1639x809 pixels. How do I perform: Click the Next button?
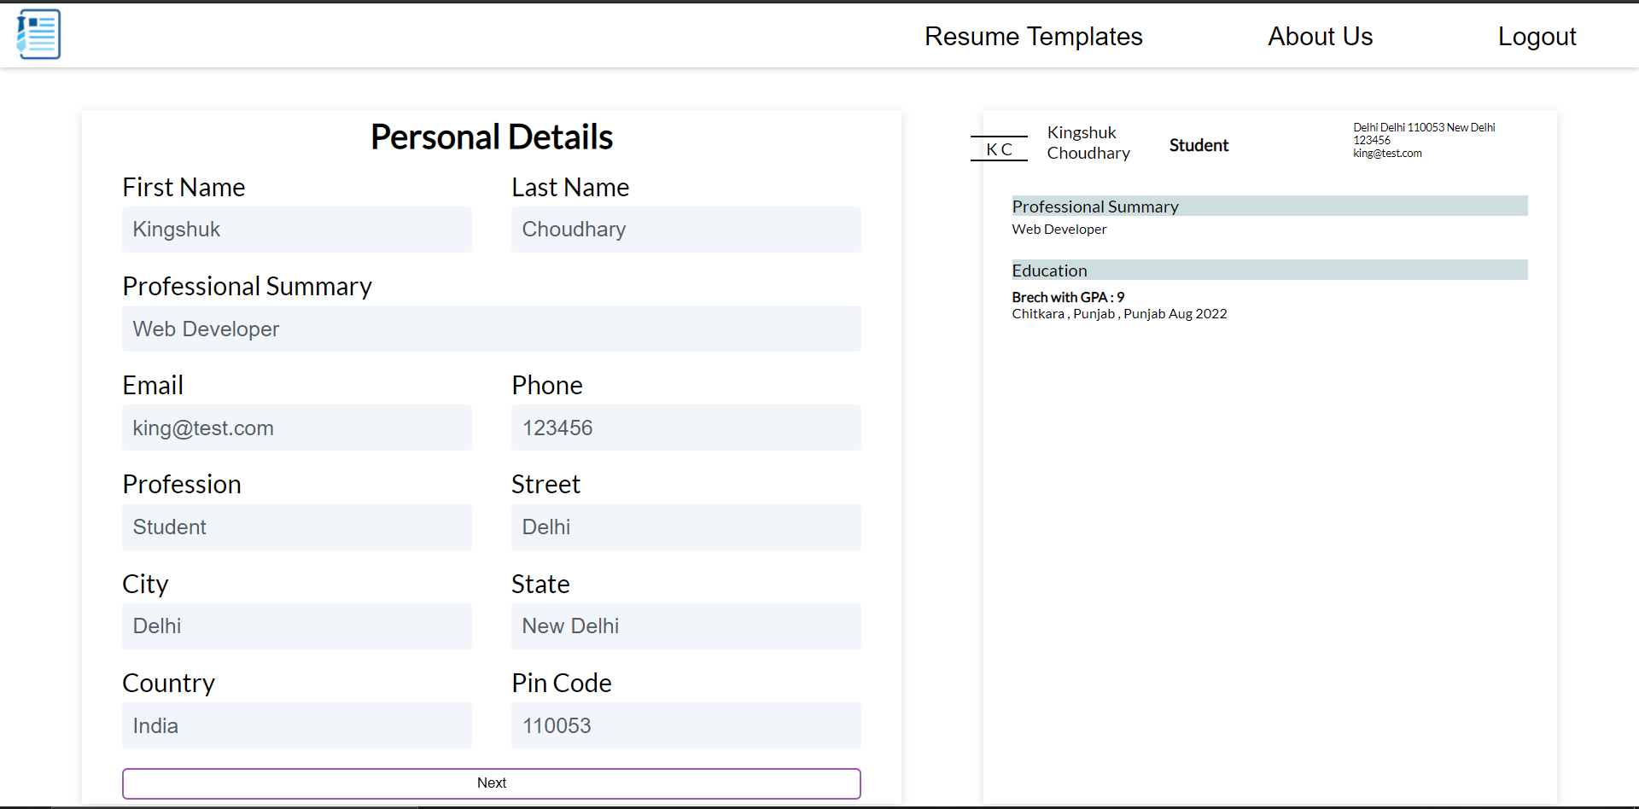coord(492,783)
